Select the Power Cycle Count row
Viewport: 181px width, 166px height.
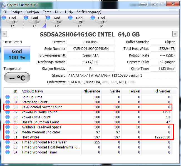88,117
